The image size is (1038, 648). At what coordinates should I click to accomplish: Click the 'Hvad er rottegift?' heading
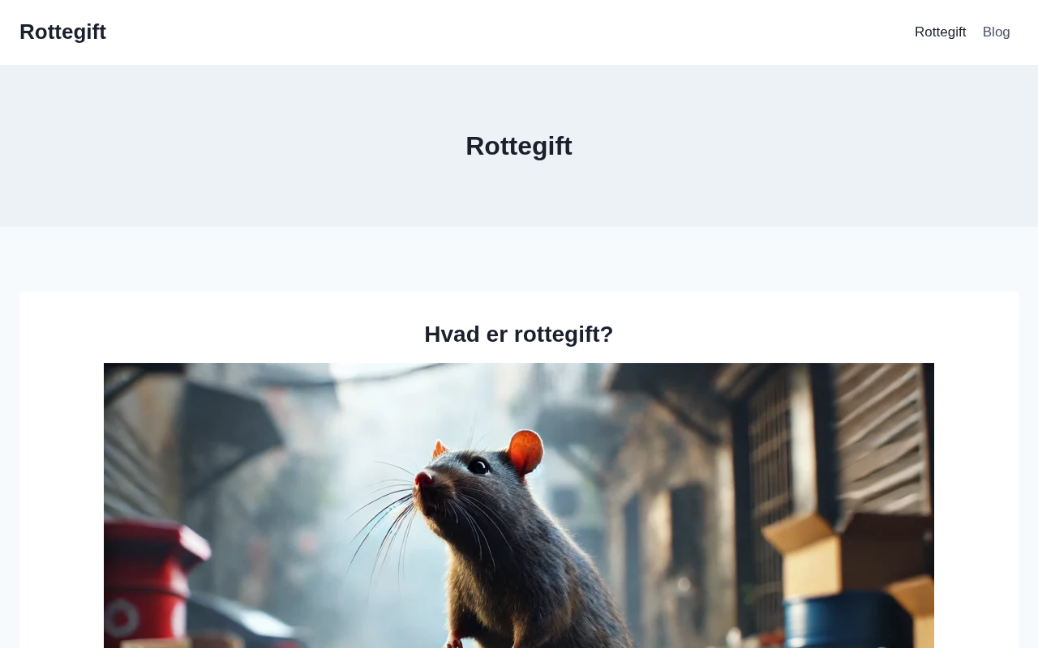click(519, 334)
